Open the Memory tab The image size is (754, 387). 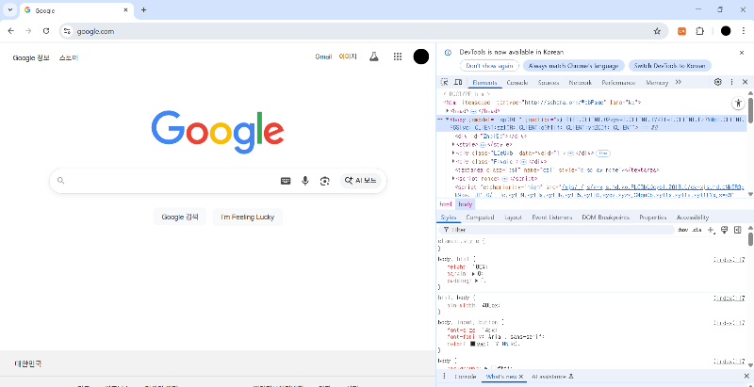(x=657, y=83)
